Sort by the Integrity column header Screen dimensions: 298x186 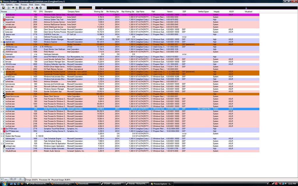tap(220, 12)
